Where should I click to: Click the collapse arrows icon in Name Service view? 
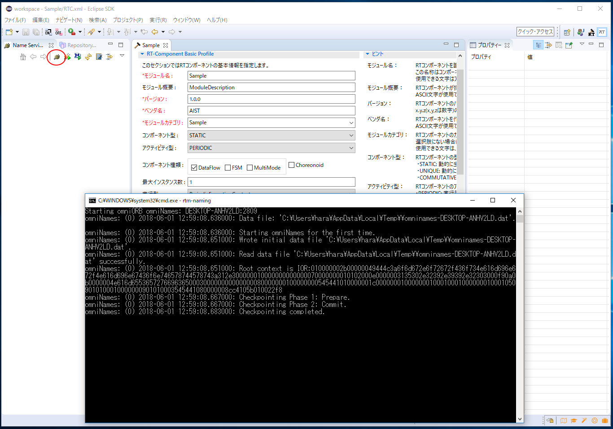coord(109,57)
